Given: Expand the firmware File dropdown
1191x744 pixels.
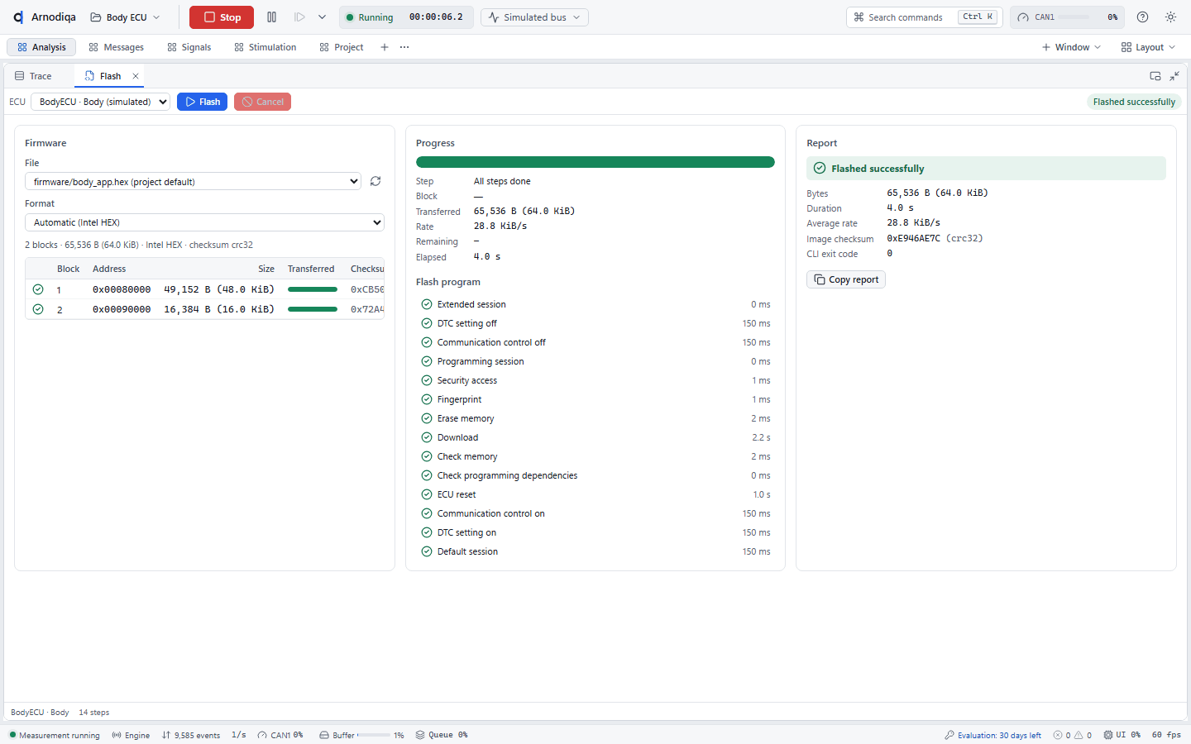Looking at the screenshot, I should pyautogui.click(x=193, y=181).
